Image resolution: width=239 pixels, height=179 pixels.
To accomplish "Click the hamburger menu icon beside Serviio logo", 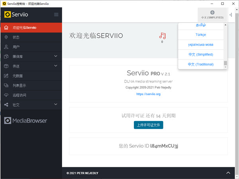I will [x=56, y=15].
